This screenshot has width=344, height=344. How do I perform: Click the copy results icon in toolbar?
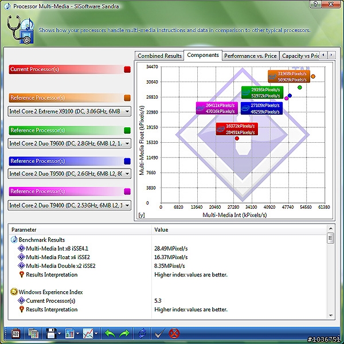click(33, 334)
